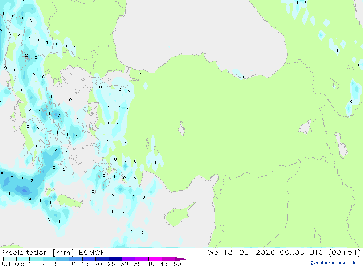Click the legend label '10'
This screenshot has height=266, width=363.
pos(72,264)
